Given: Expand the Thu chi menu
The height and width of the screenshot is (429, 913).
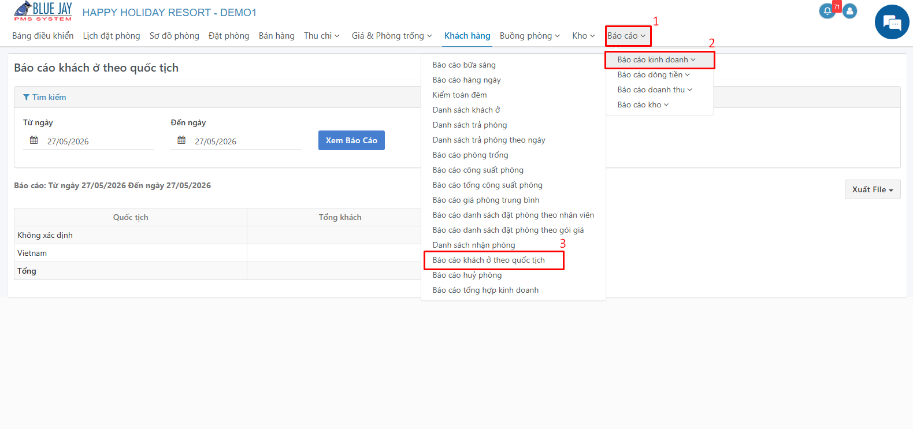Looking at the screenshot, I should coord(322,36).
